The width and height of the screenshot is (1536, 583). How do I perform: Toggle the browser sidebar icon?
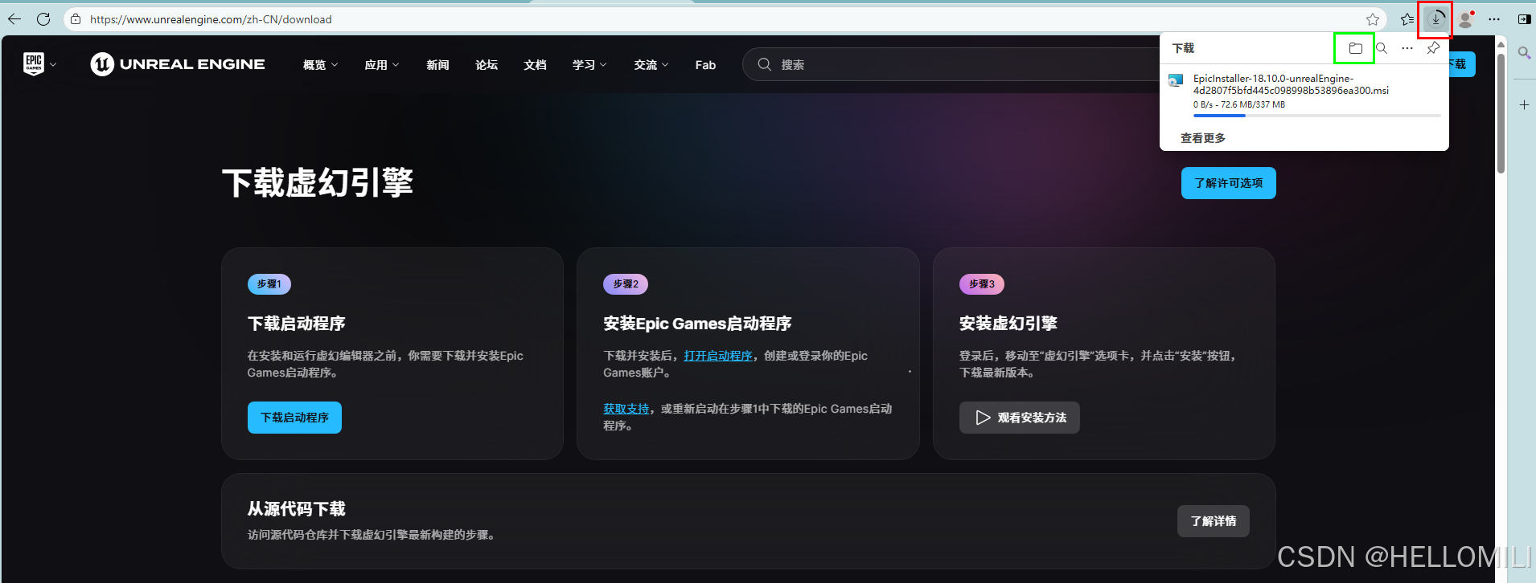pyautogui.click(x=1524, y=19)
